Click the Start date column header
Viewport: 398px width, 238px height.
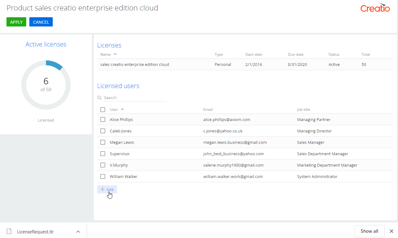[x=254, y=54]
